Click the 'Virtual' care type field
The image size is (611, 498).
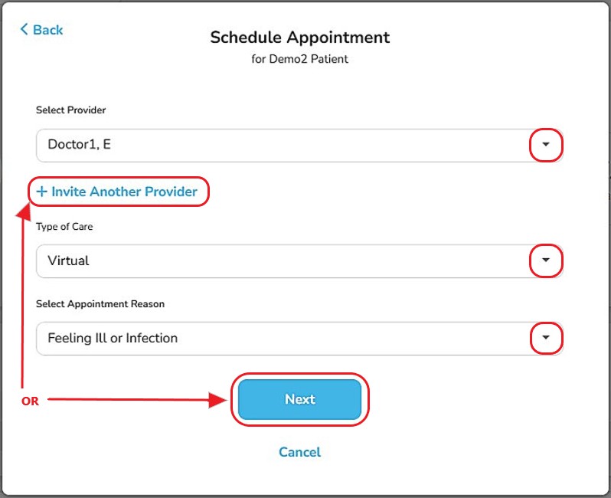276,260
